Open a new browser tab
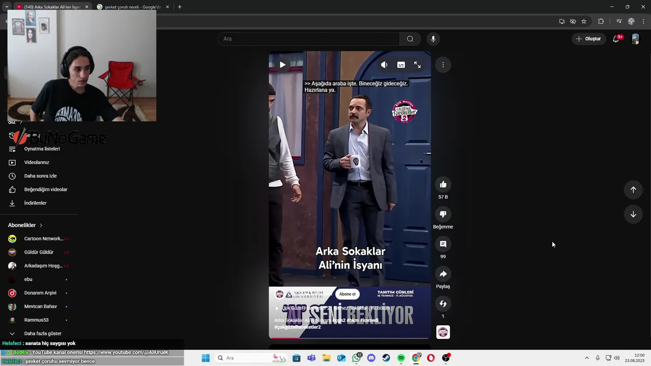The width and height of the screenshot is (651, 366). click(180, 7)
